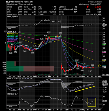This screenshot has height=111, width=109.
Task: Click the 3.57 low price label
Action: coord(11,53)
